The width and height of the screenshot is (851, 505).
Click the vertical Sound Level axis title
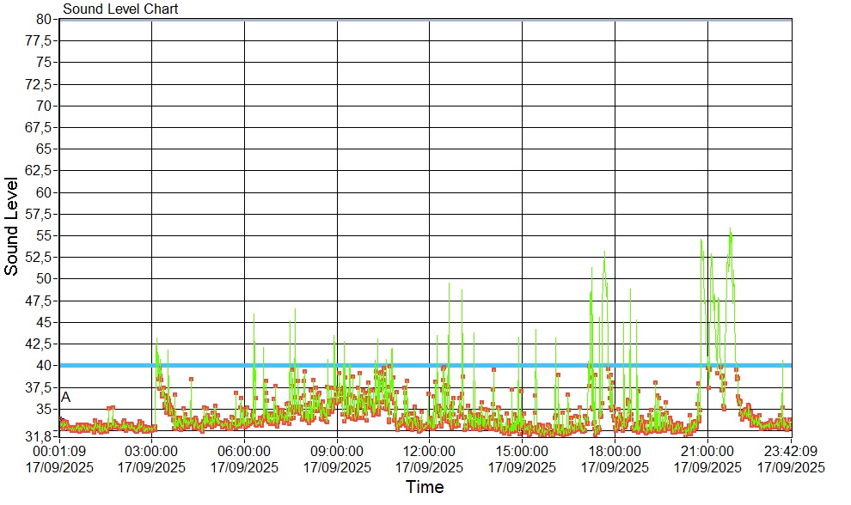12,227
